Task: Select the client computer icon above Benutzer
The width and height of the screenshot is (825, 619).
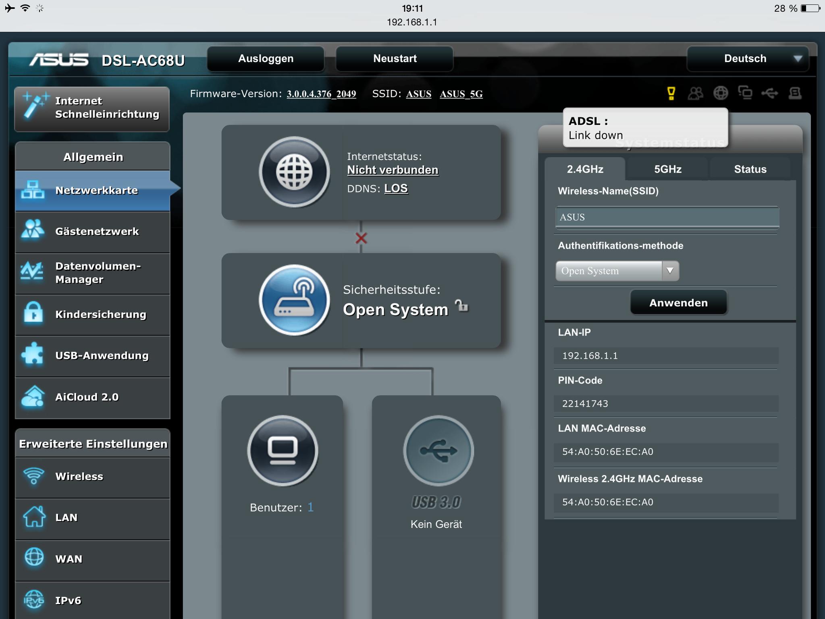Action: click(283, 450)
